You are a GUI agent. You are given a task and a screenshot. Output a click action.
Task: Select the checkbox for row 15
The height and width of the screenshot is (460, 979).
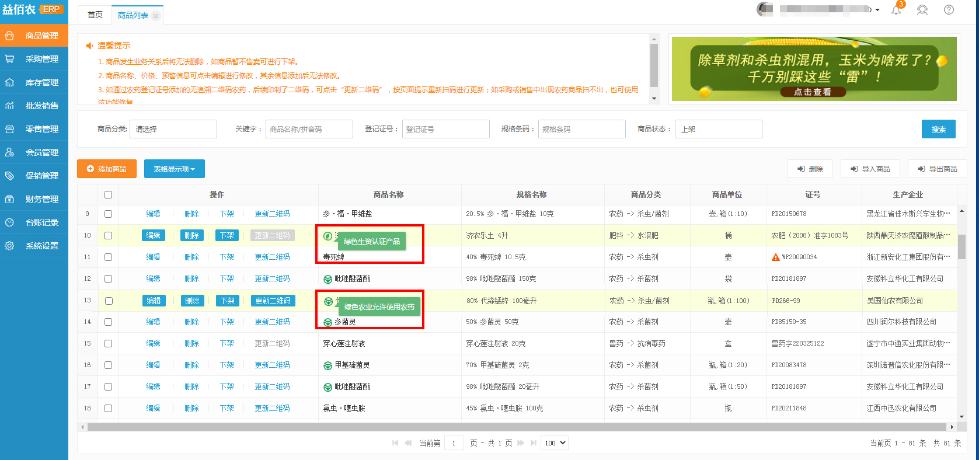coord(108,344)
